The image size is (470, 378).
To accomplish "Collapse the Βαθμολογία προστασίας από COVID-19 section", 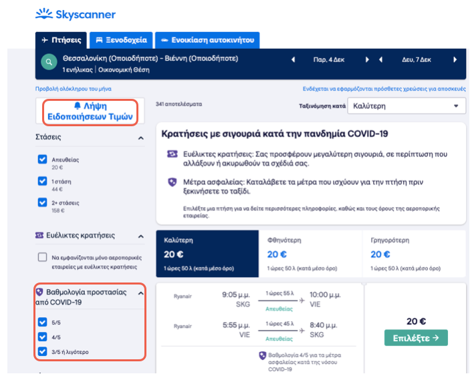I will click(140, 293).
